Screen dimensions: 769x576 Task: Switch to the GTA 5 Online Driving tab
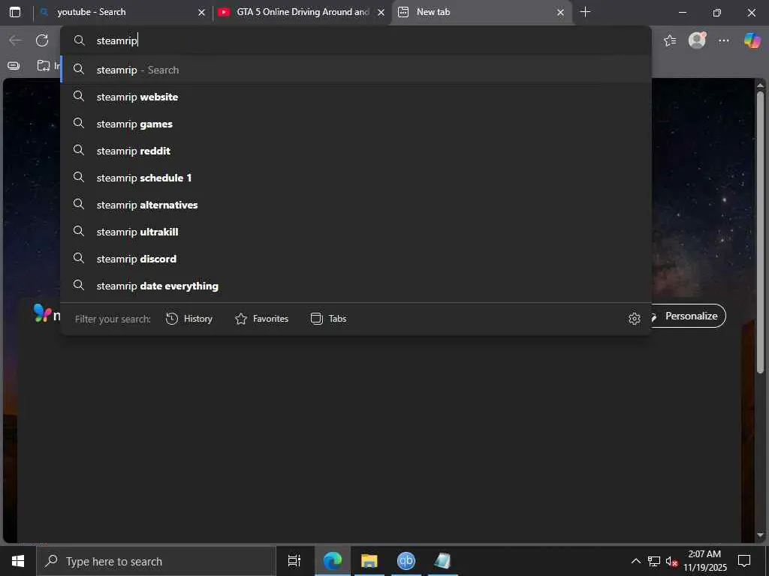pos(302,12)
